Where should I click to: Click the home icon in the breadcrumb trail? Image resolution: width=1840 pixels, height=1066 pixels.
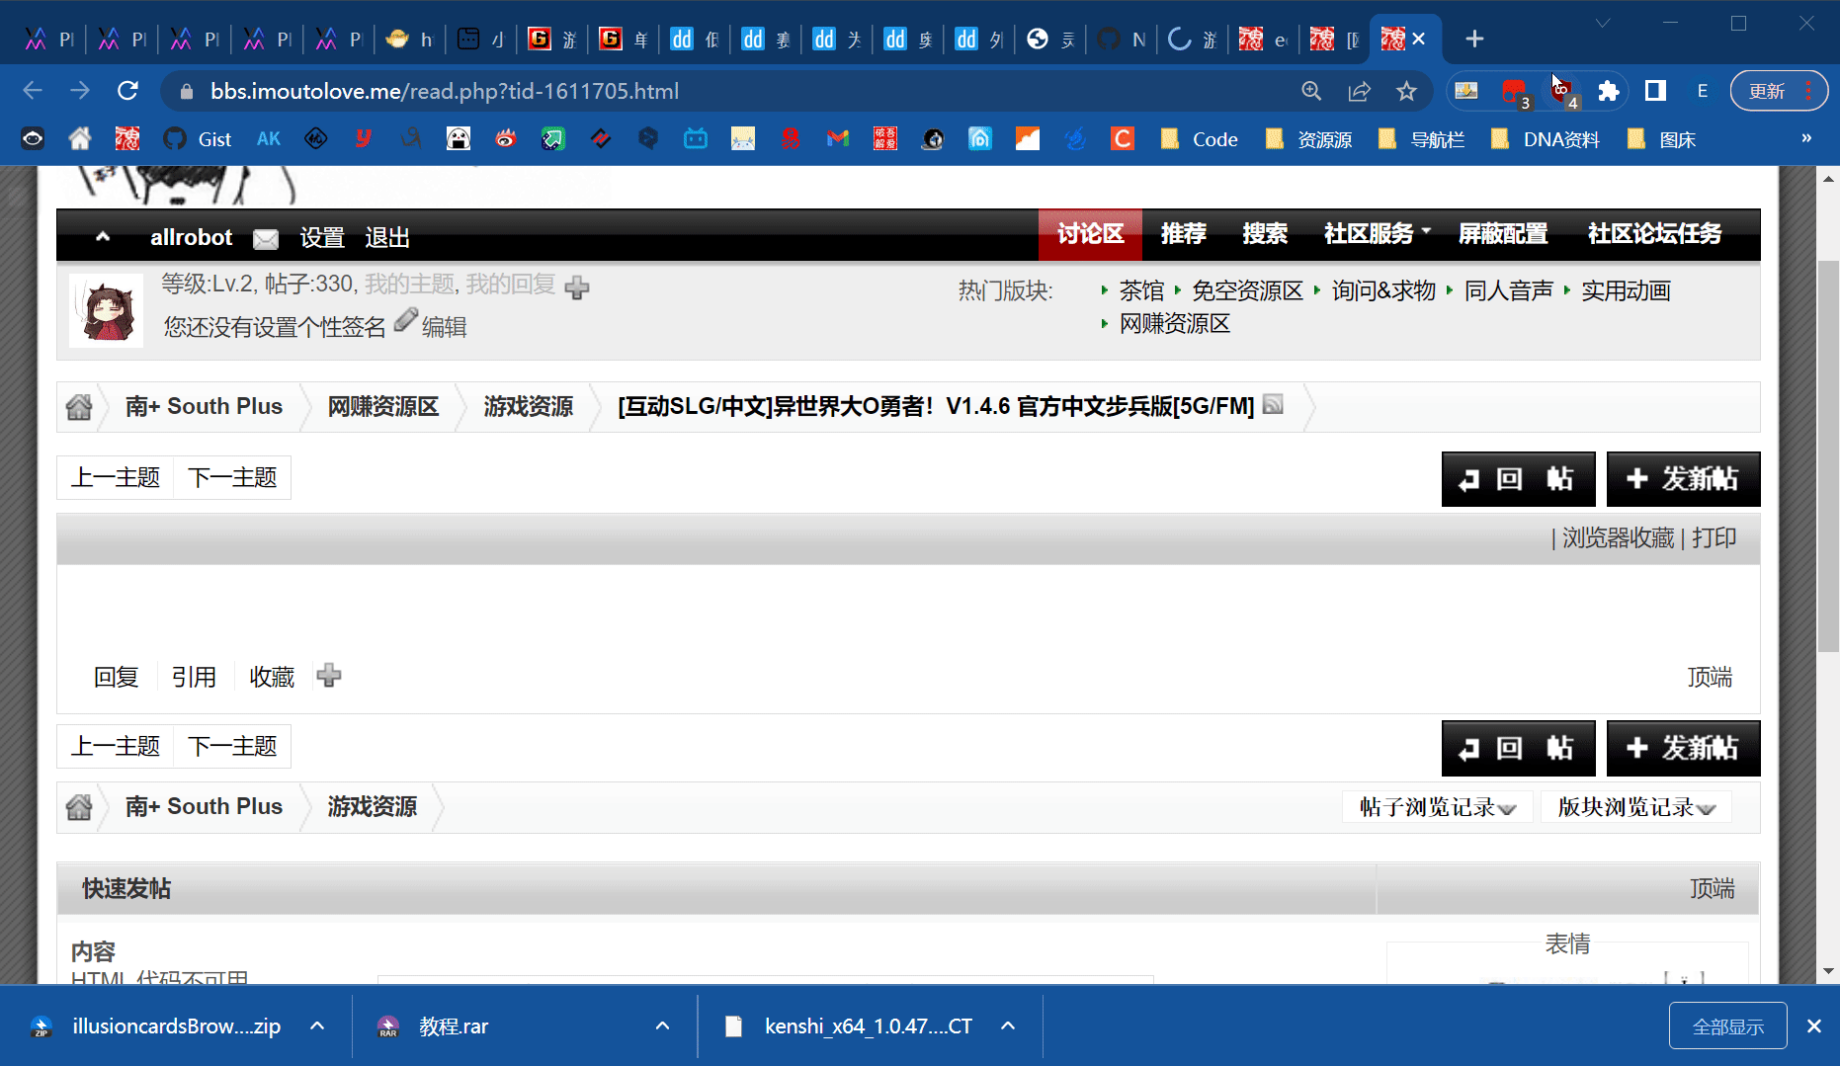(80, 406)
